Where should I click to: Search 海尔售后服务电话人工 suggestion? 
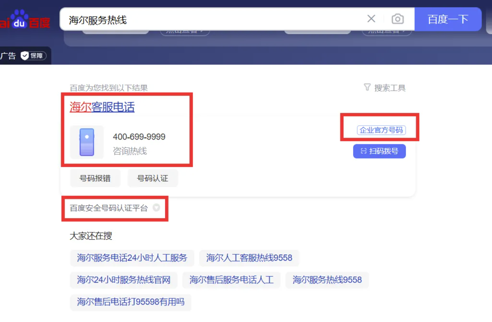[231, 280]
